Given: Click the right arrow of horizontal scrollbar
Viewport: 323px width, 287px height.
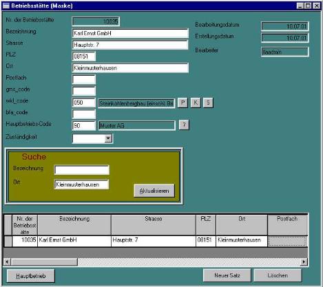Looking at the screenshot, I should point(304,262).
